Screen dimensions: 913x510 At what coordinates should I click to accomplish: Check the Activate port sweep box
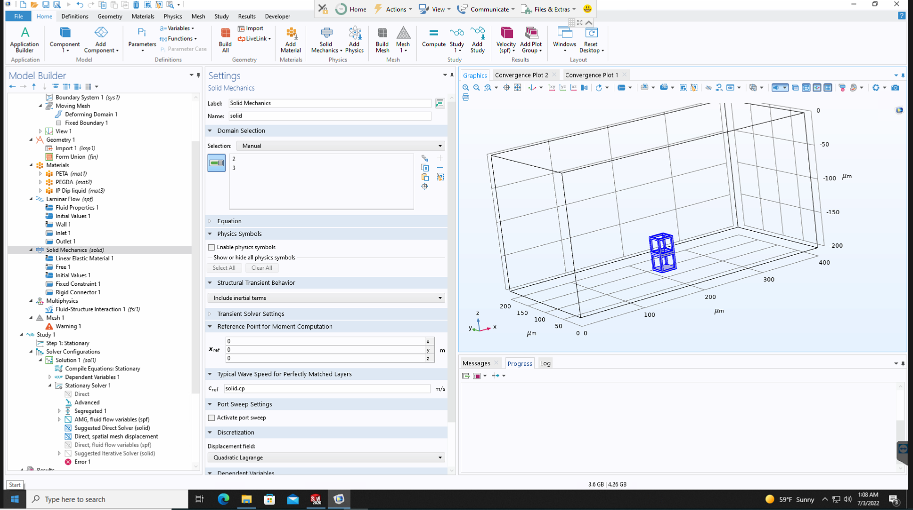(x=212, y=418)
